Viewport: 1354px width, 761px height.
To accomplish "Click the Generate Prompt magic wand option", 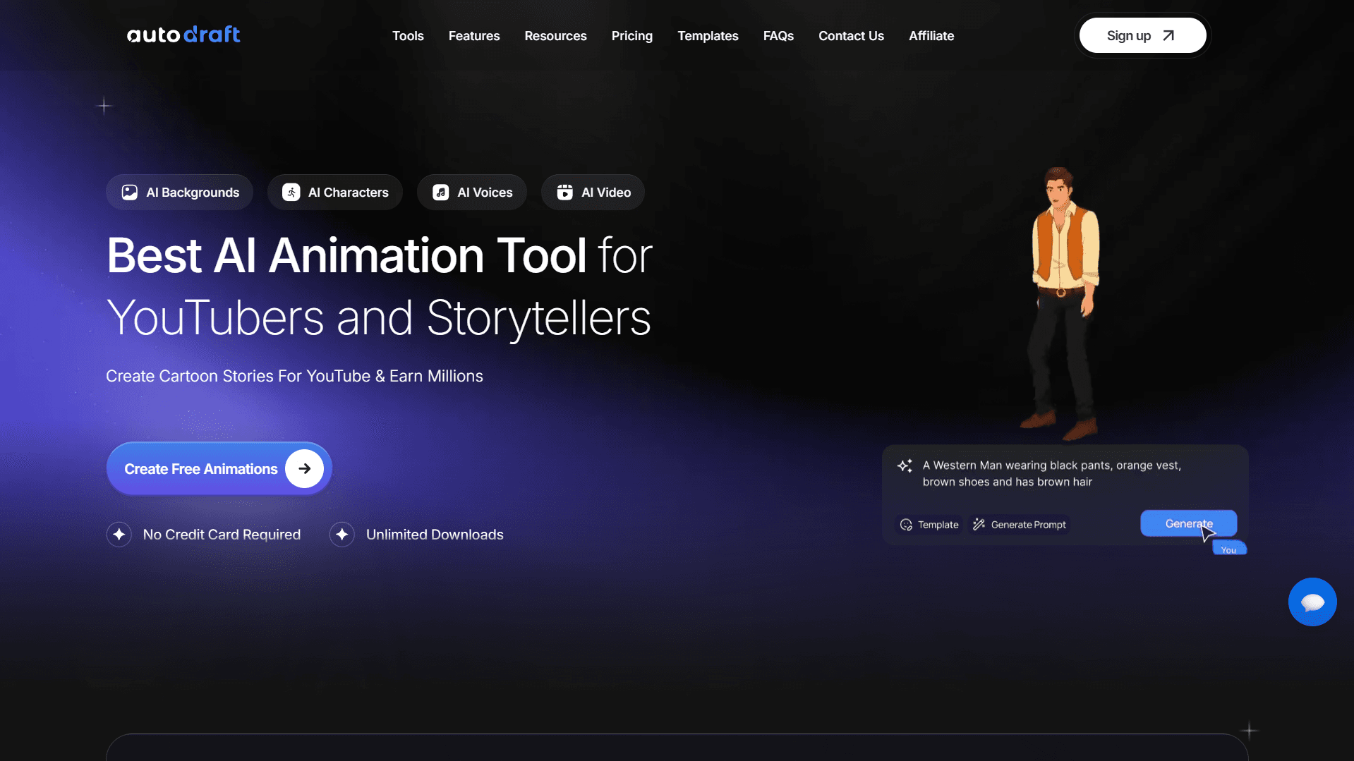I will [1020, 525].
